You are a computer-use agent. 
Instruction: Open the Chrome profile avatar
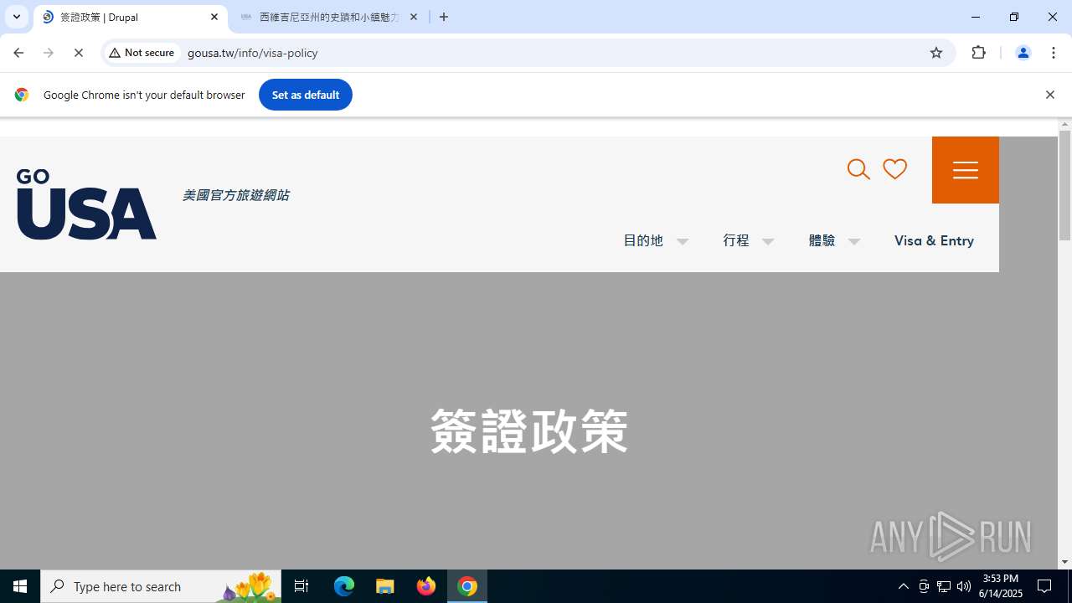[x=1023, y=53]
